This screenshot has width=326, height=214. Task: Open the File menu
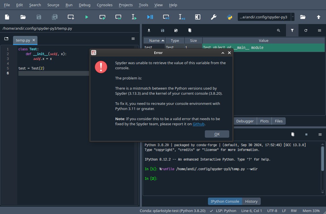tap(7, 5)
